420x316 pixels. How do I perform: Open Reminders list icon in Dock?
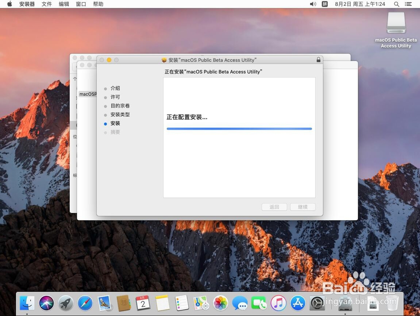(x=181, y=303)
